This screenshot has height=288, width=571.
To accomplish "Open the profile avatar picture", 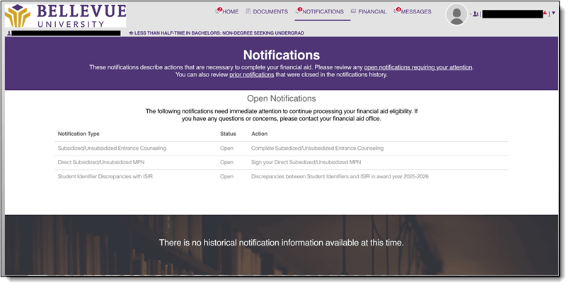I will click(456, 15).
